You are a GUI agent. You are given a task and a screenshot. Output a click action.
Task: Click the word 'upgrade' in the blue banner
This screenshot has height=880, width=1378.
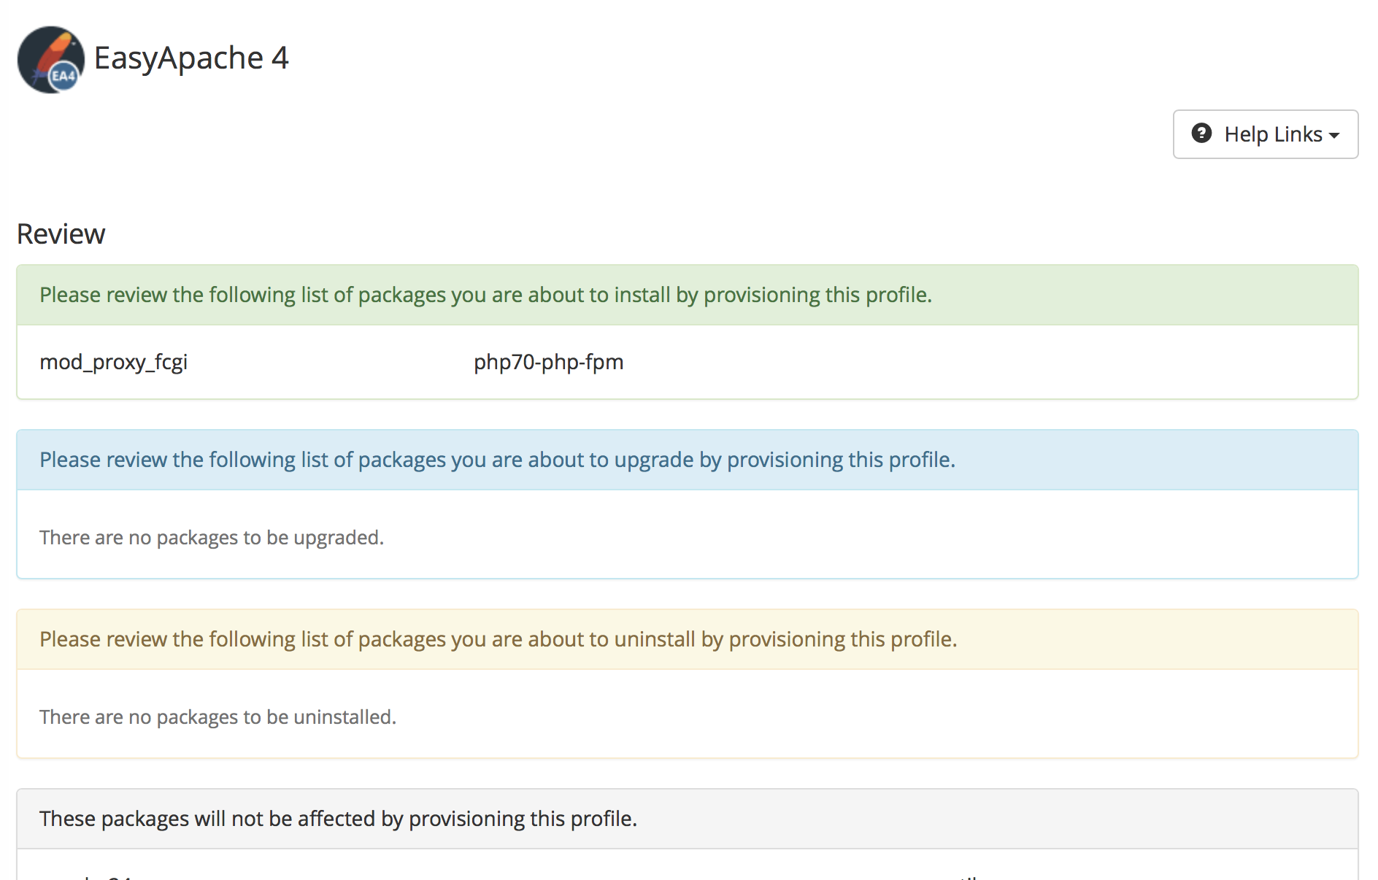click(x=653, y=460)
